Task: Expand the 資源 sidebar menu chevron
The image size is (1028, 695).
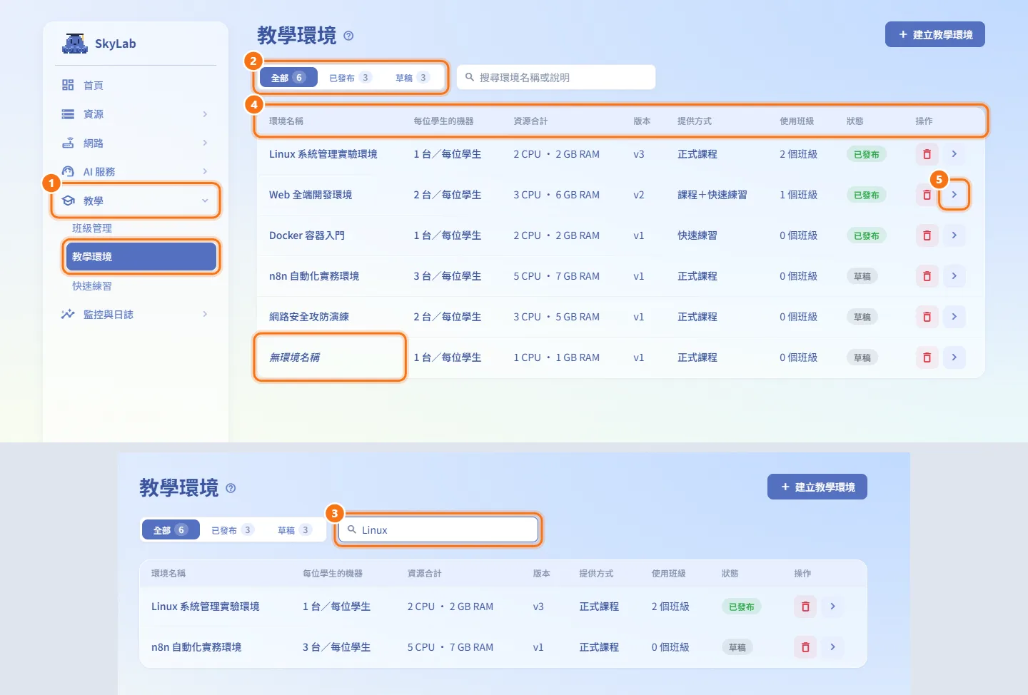Action: pyautogui.click(x=205, y=114)
